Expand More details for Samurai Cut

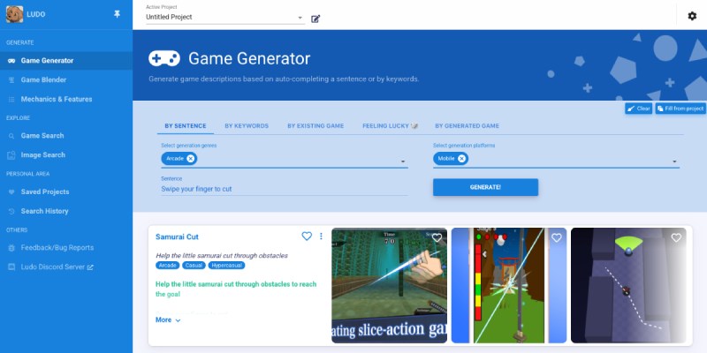click(x=168, y=320)
